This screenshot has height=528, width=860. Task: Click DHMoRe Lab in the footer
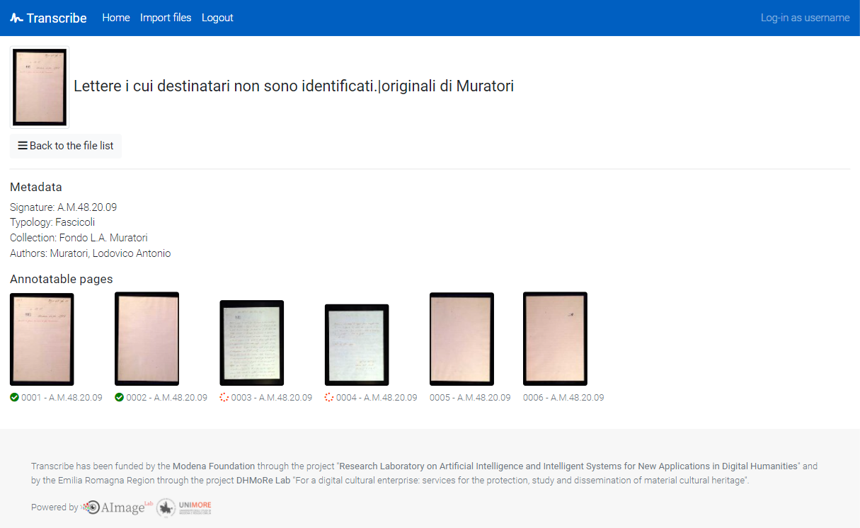point(263,481)
